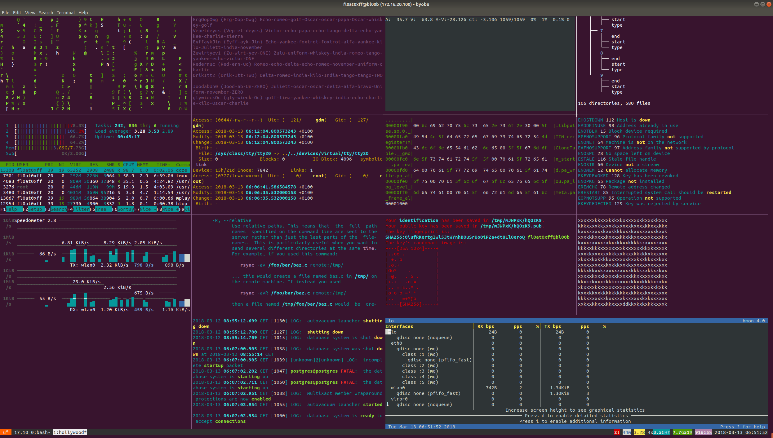Open the Terminal menu

[x=65, y=12]
